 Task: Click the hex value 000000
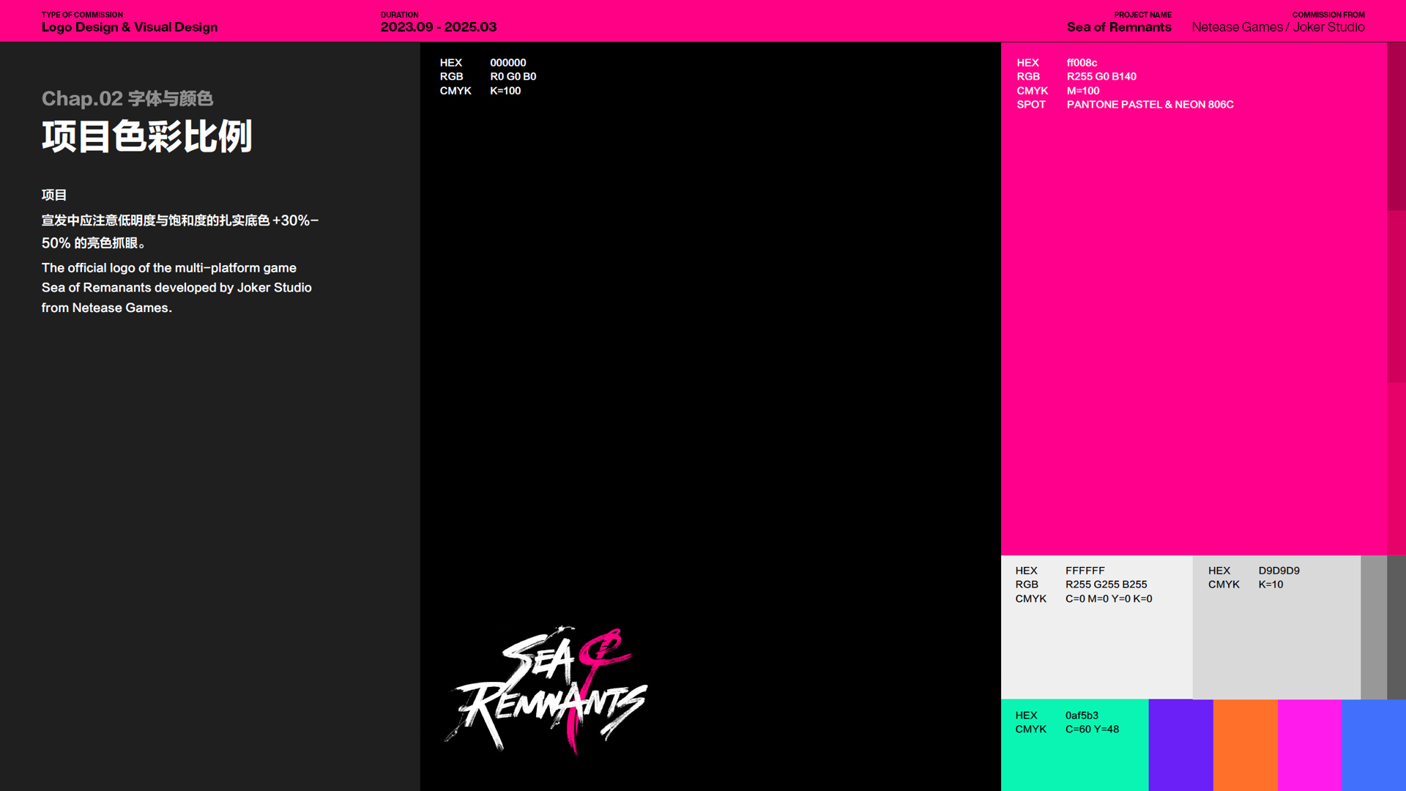(x=508, y=63)
